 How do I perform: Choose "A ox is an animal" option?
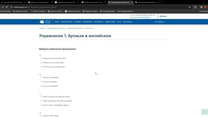(x=42, y=82)
